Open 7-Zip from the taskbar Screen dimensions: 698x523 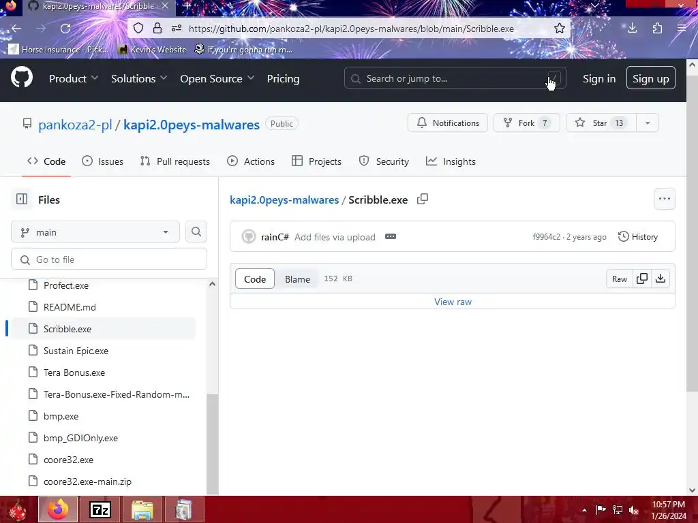click(100, 509)
